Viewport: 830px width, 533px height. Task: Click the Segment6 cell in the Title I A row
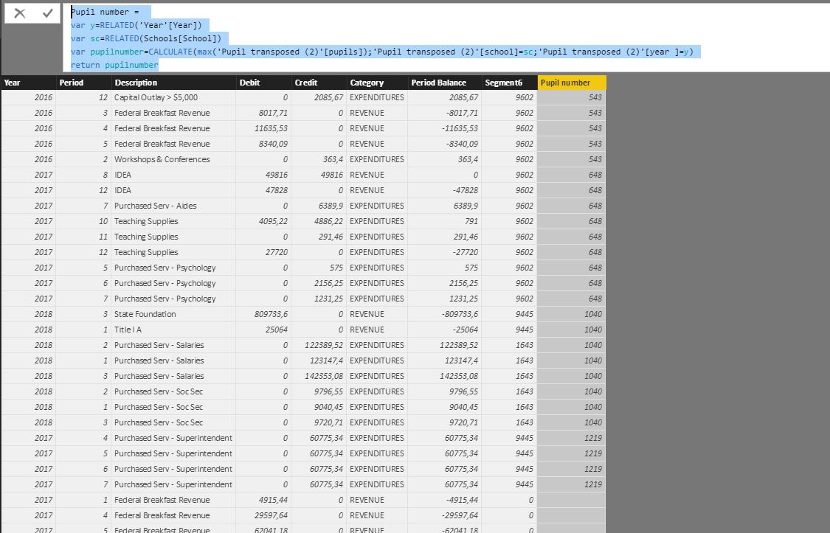[x=509, y=330]
